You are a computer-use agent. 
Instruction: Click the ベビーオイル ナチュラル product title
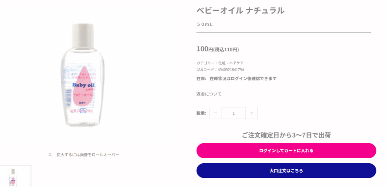point(240,11)
